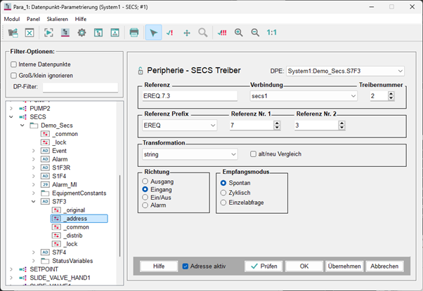
Task: Open the Skalieren menu
Action: (x=57, y=19)
